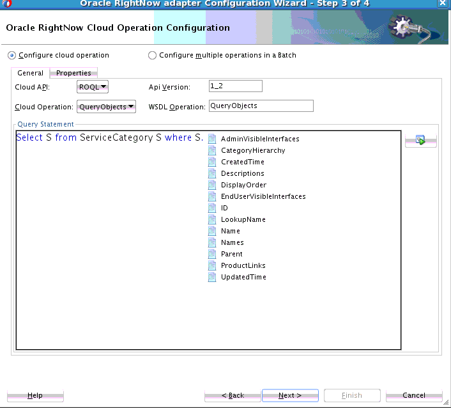Click the Api Version input field

(236, 86)
